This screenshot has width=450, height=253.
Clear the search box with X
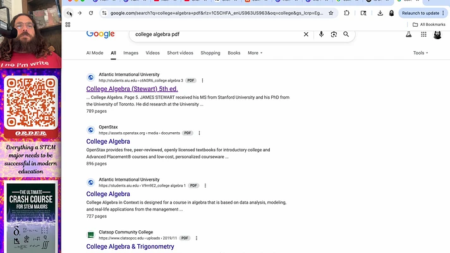pyautogui.click(x=306, y=34)
